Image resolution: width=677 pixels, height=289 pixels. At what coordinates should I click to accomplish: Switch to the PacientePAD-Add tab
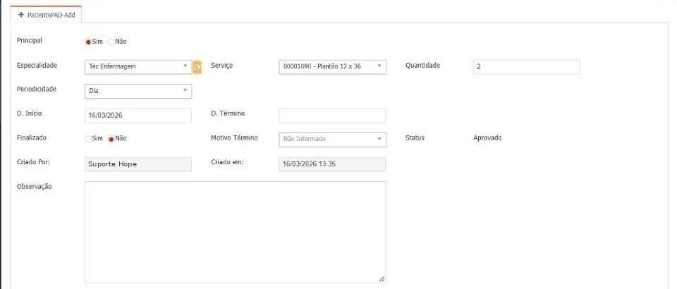(47, 15)
